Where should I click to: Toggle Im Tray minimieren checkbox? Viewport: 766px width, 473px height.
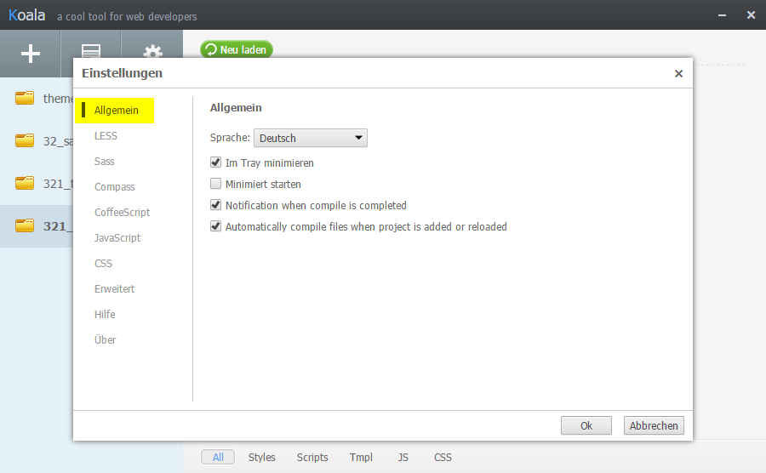[215, 162]
